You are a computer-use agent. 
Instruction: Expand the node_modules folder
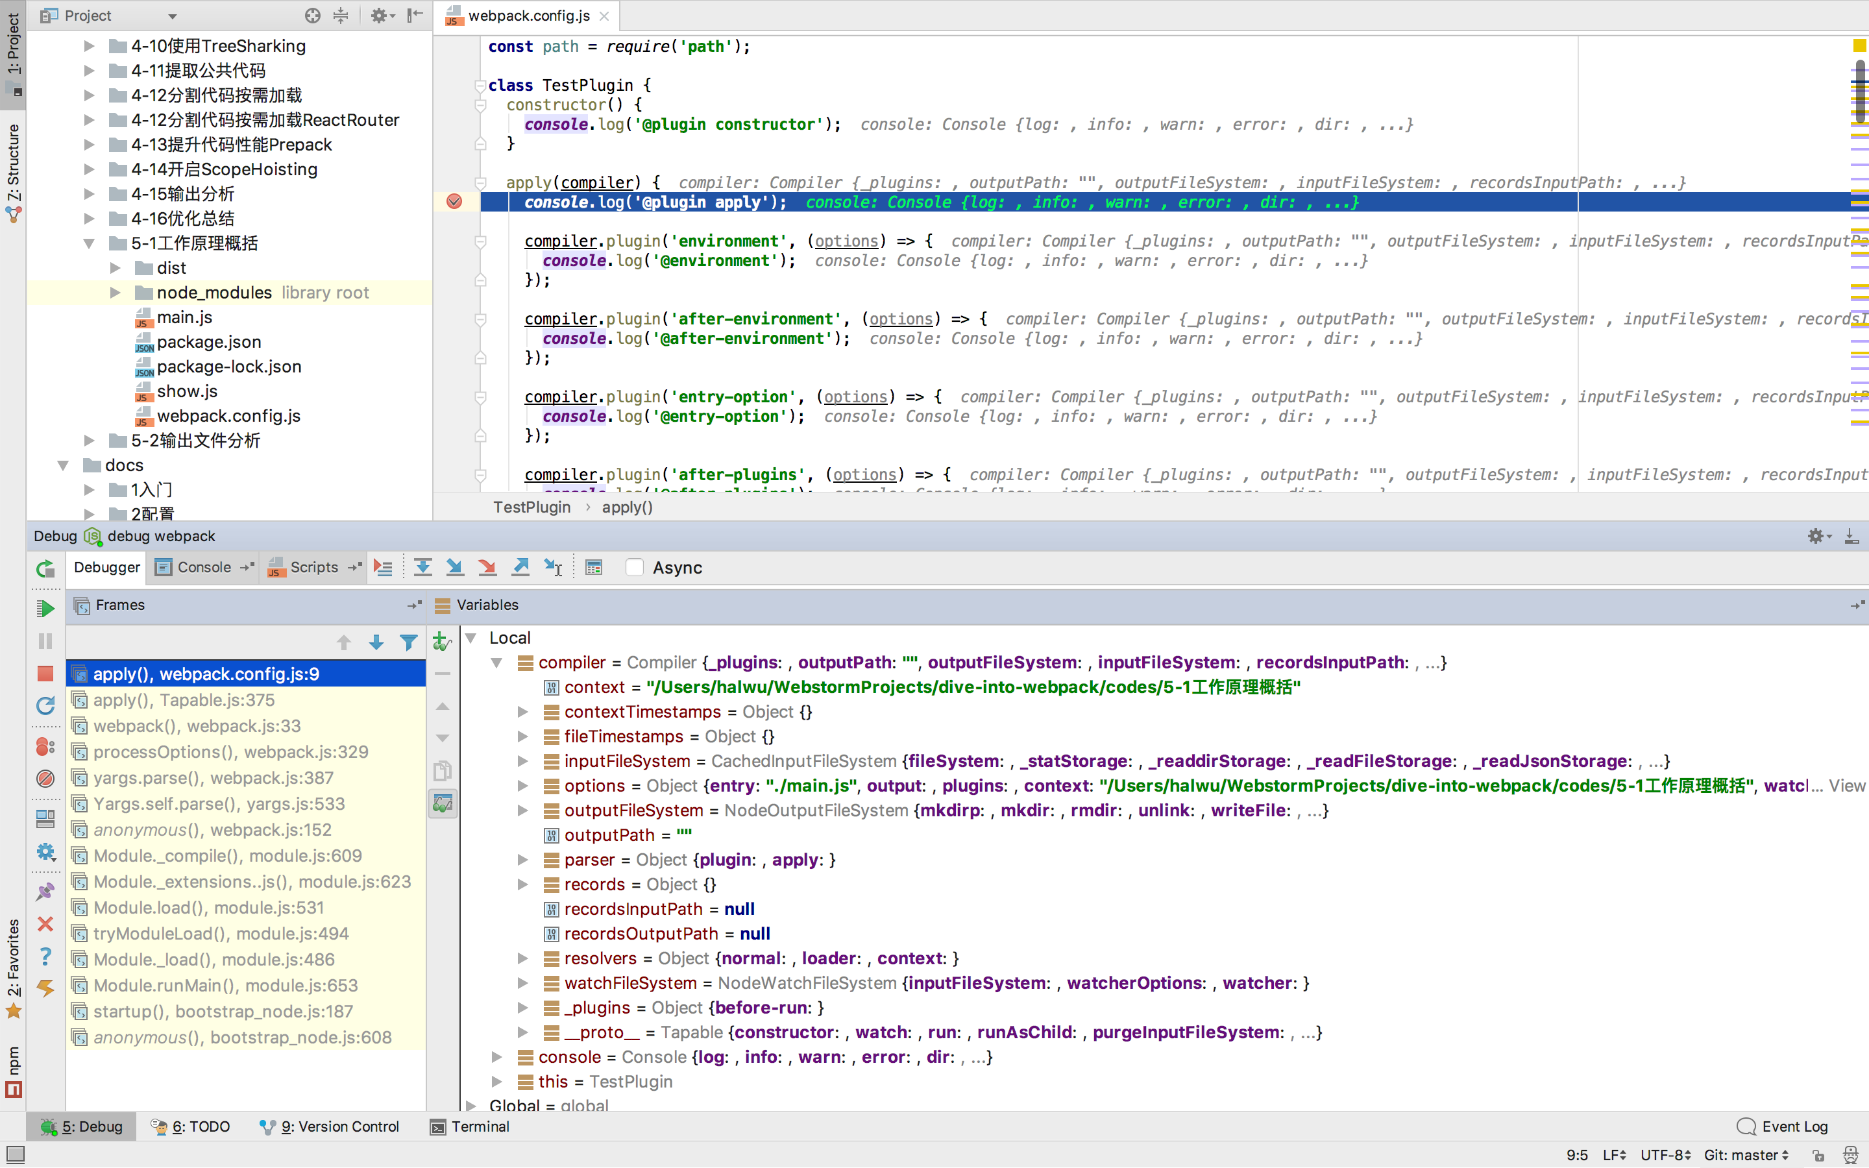[115, 293]
